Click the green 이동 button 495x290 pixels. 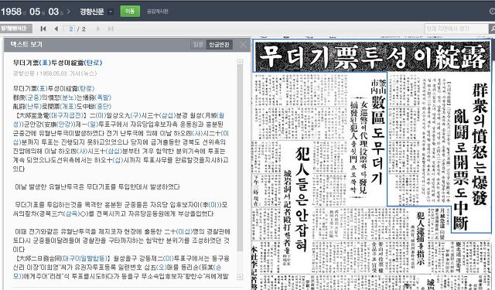130,12
